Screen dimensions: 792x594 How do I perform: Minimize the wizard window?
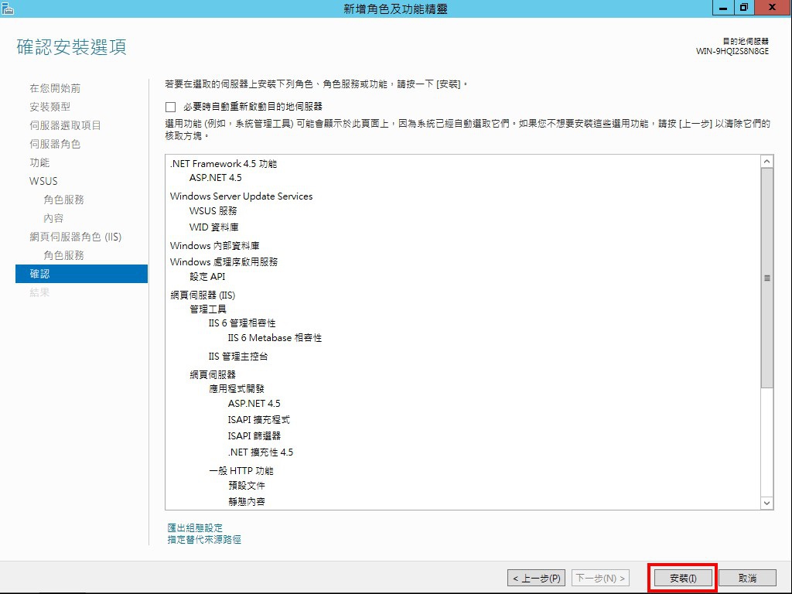tap(723, 8)
